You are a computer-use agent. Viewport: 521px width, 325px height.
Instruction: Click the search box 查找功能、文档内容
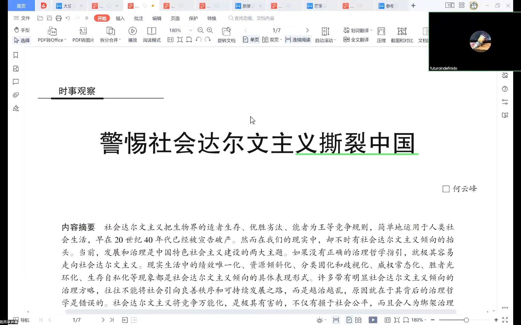(x=252, y=18)
